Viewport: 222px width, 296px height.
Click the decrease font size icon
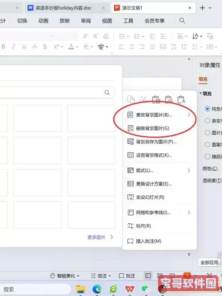click(x=96, y=36)
